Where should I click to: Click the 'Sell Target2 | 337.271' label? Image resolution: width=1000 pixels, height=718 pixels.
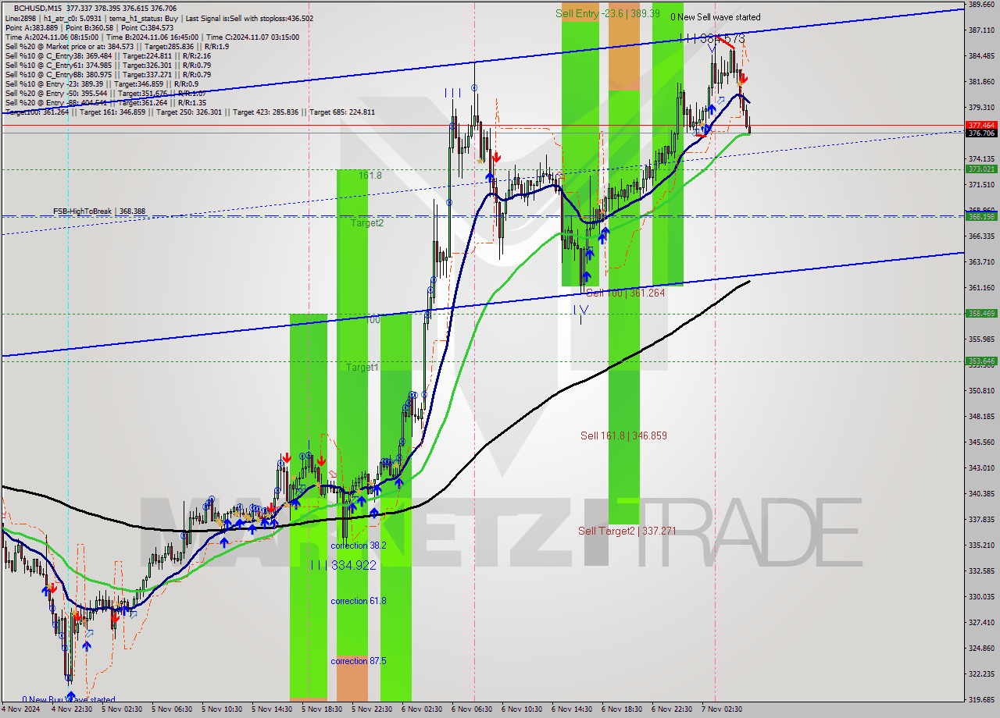point(627,531)
